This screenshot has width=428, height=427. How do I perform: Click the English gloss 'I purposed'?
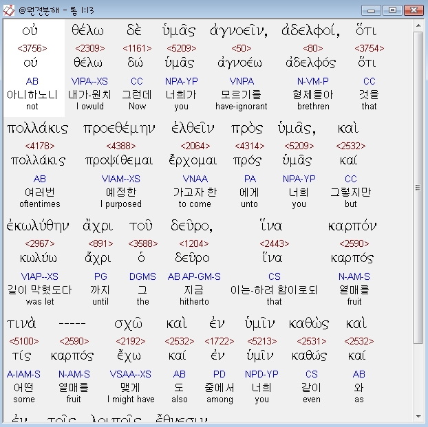[x=121, y=204]
